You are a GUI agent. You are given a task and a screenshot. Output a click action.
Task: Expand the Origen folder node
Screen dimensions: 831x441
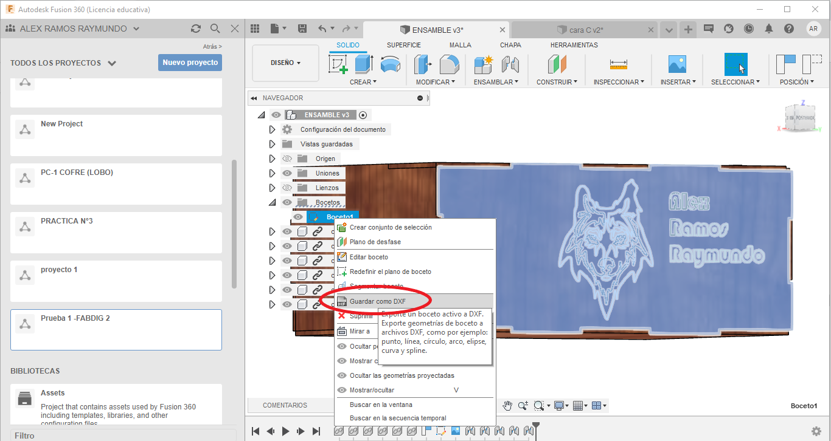coord(272,159)
